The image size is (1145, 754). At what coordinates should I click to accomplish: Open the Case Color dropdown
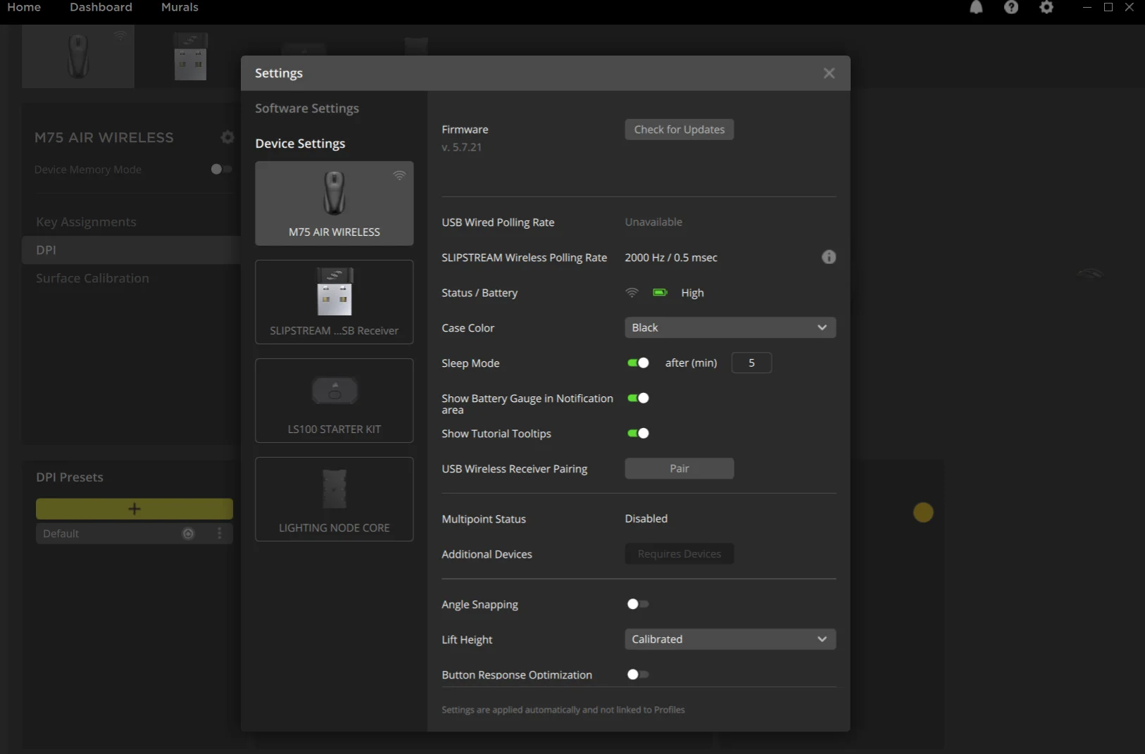(730, 327)
